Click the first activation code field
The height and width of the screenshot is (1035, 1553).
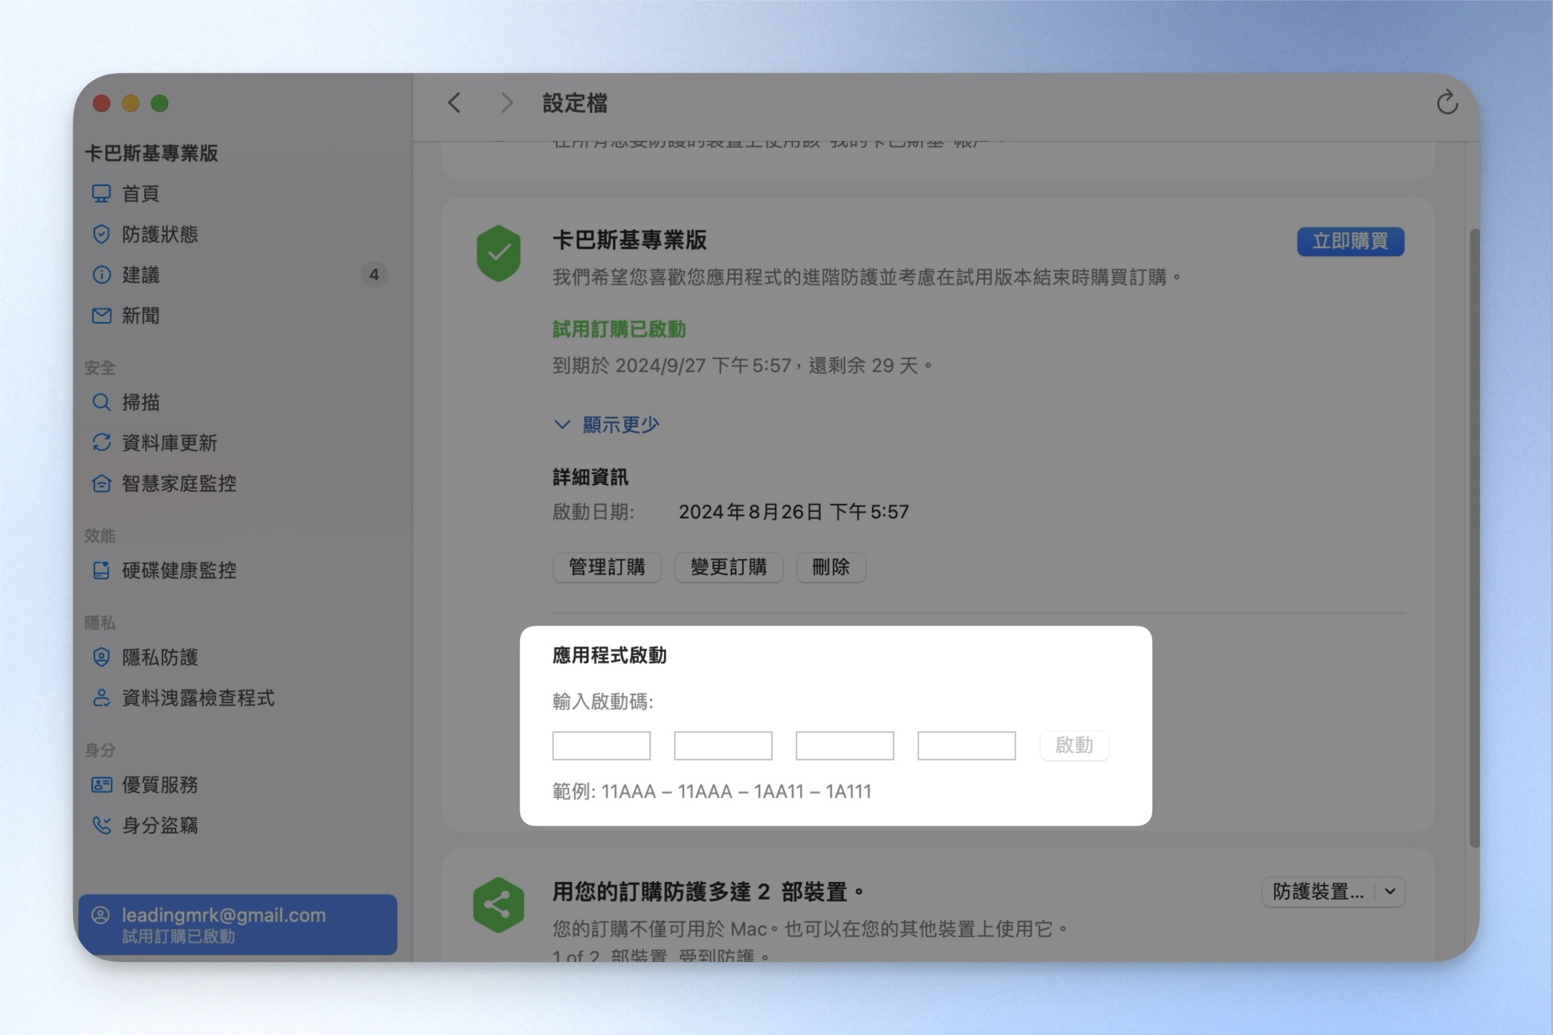[x=601, y=745]
